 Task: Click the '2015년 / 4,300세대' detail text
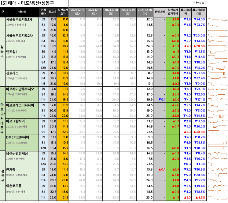point(17,143)
